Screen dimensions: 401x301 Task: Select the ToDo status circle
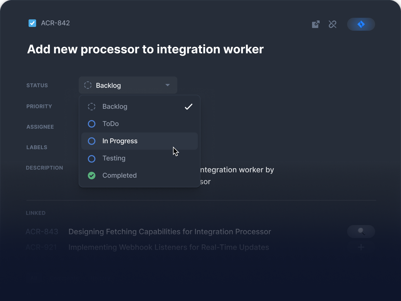[x=92, y=124]
